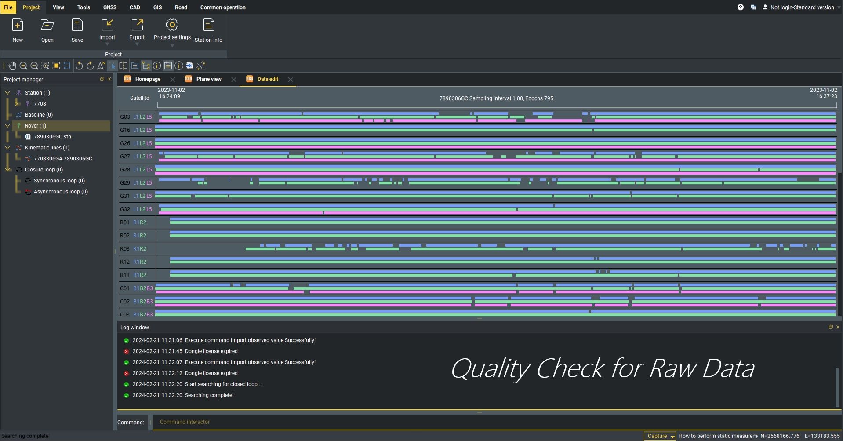Close the Plane view tab

(234, 80)
